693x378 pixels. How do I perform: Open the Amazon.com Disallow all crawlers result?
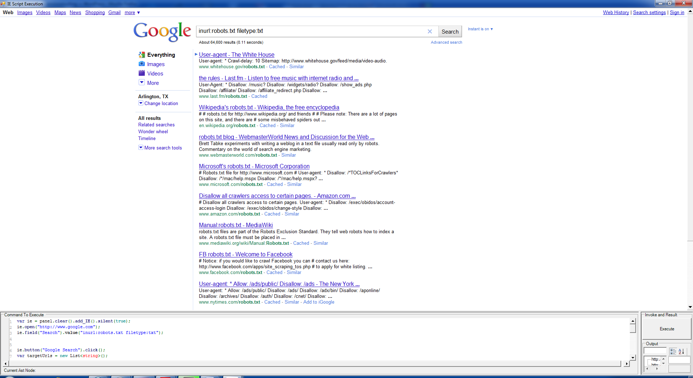(277, 196)
